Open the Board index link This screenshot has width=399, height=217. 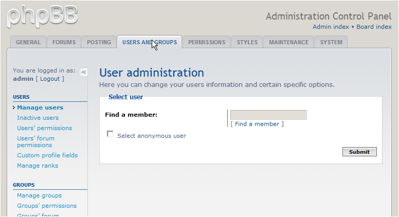point(374,27)
